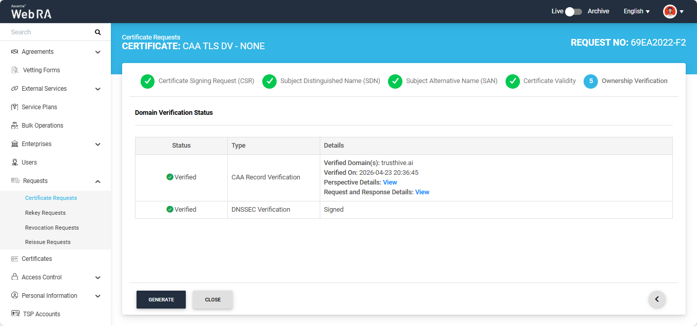The width and height of the screenshot is (697, 326).
Task: Click step 5 circle for Ownership Verification
Action: click(591, 81)
